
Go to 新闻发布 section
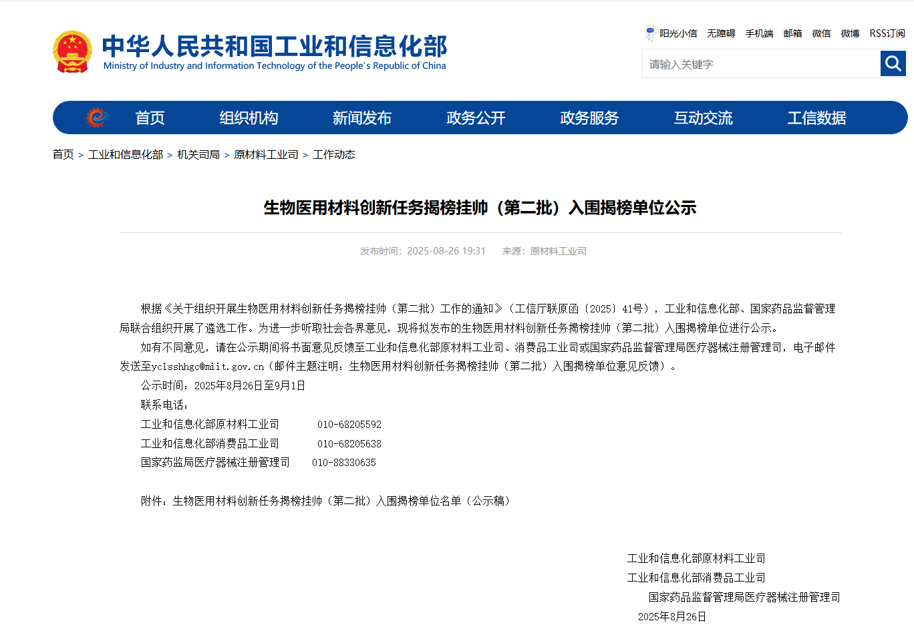[361, 118]
